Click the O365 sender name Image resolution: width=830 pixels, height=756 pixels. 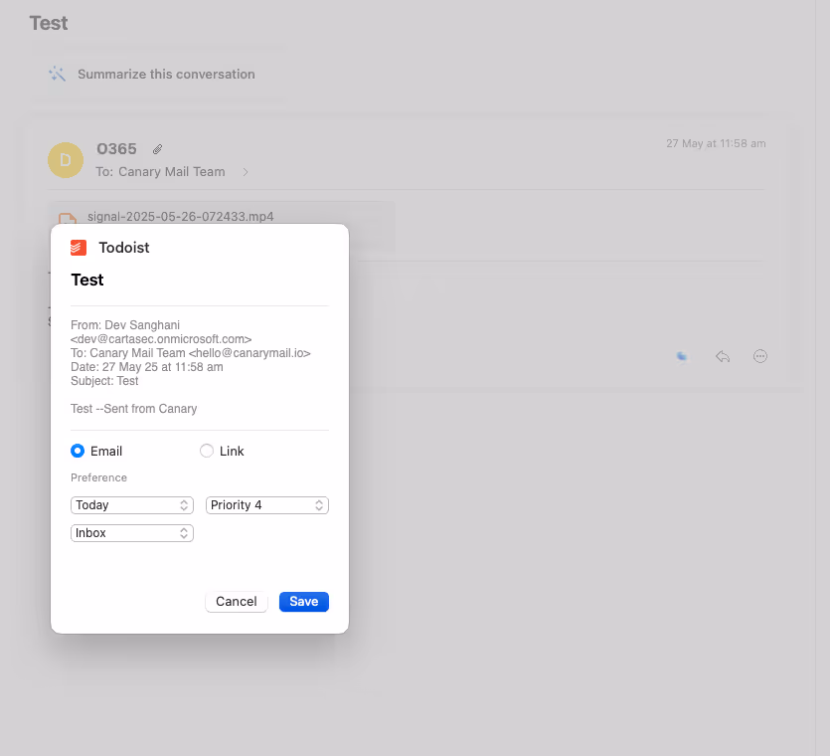pyautogui.click(x=116, y=149)
